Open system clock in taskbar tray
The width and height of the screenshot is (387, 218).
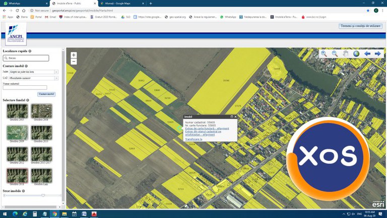click(x=369, y=214)
